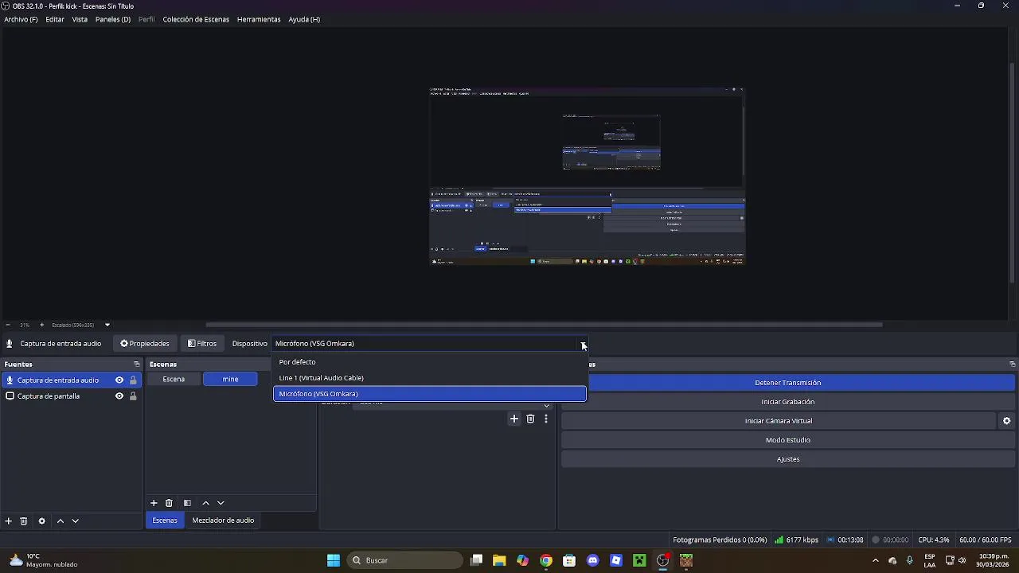Toggle lock on Captura de pantalla
This screenshot has width=1019, height=573.
[x=133, y=396]
